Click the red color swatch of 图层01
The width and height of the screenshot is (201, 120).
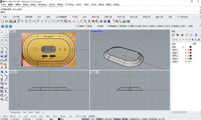pyautogui.click(x=191, y=50)
